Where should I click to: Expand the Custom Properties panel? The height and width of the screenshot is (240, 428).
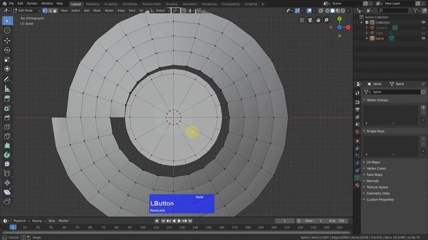pyautogui.click(x=380, y=200)
